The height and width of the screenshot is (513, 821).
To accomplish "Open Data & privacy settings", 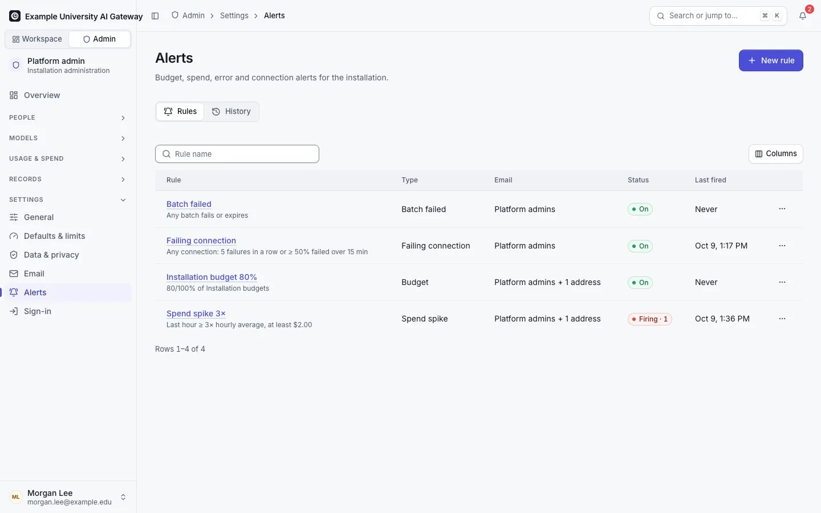I will click(68, 255).
